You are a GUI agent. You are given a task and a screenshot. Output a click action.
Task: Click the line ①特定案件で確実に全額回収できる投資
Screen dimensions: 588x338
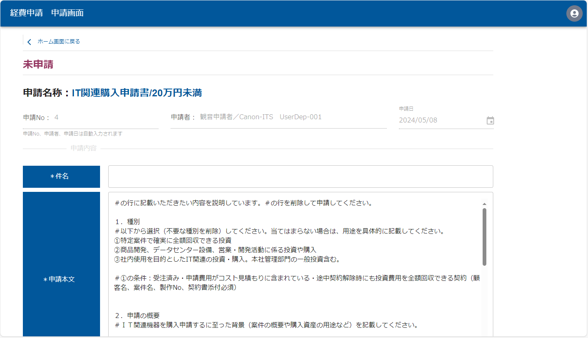click(173, 240)
